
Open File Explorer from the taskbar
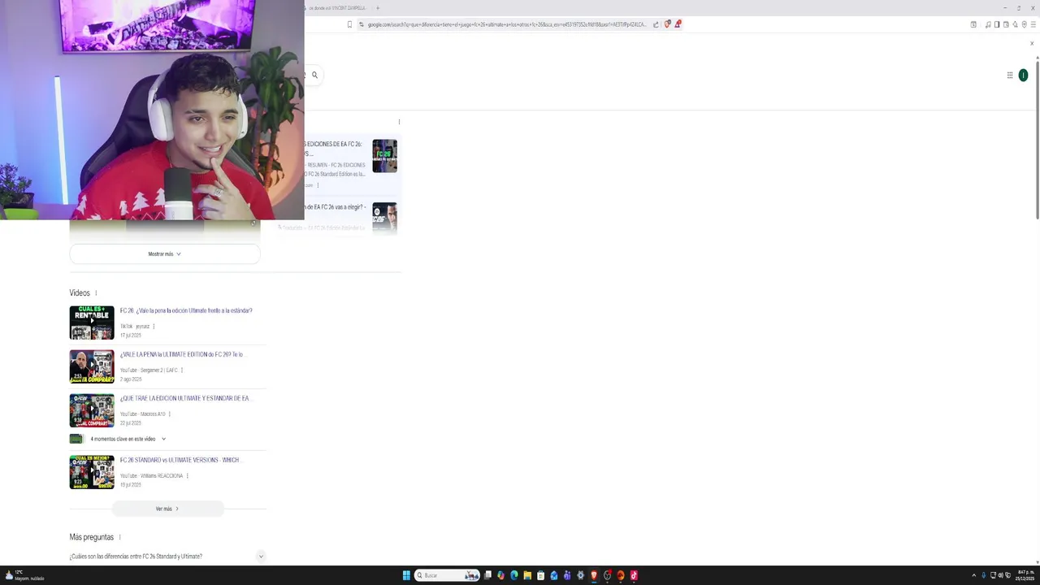coord(527,575)
